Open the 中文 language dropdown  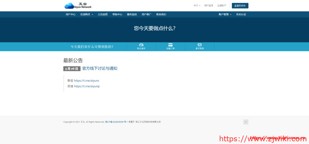tap(197, 6)
